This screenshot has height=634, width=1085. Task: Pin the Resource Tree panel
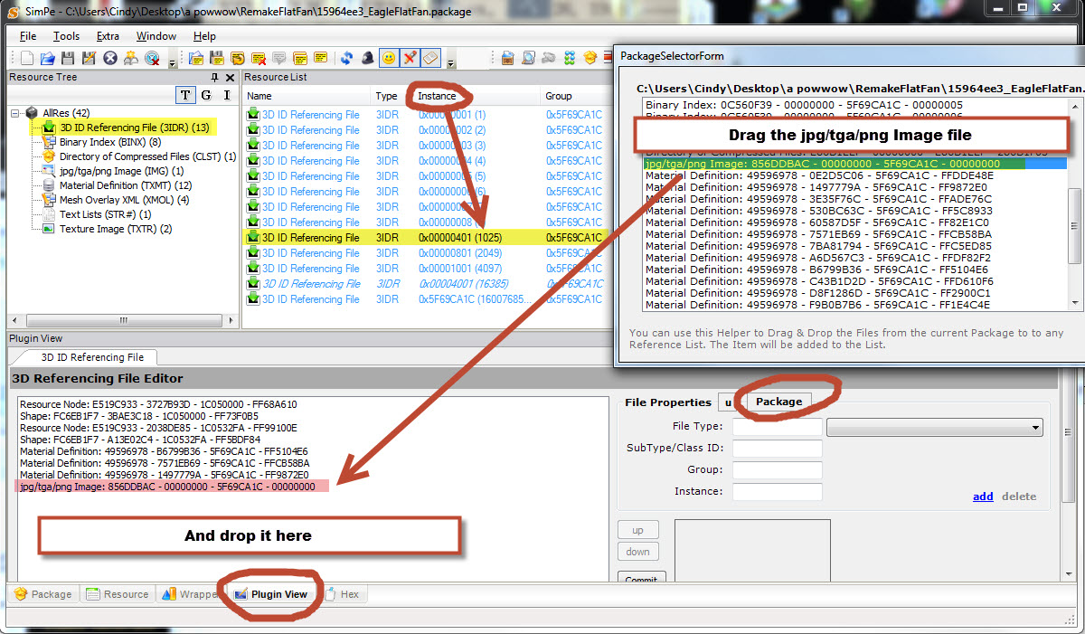[x=214, y=78]
